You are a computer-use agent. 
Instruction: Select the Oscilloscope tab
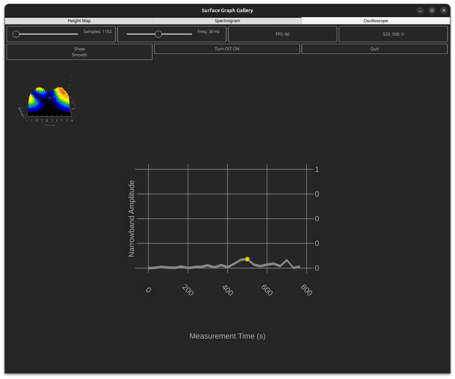[376, 21]
